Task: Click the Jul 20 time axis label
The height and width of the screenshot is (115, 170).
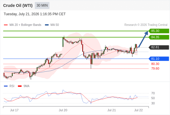Action: pyautogui.click(x=63, y=110)
